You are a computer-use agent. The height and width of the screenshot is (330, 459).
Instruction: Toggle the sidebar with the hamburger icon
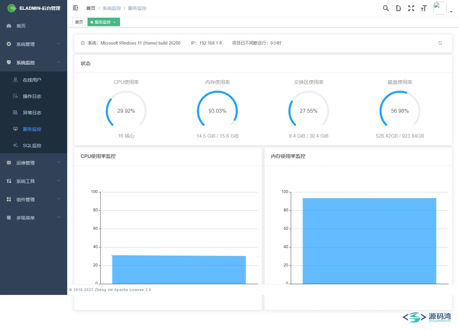point(75,8)
